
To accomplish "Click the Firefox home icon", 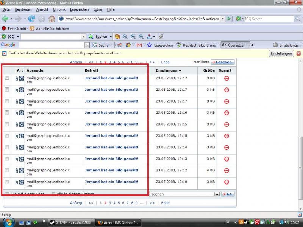I will tap(52, 19).
